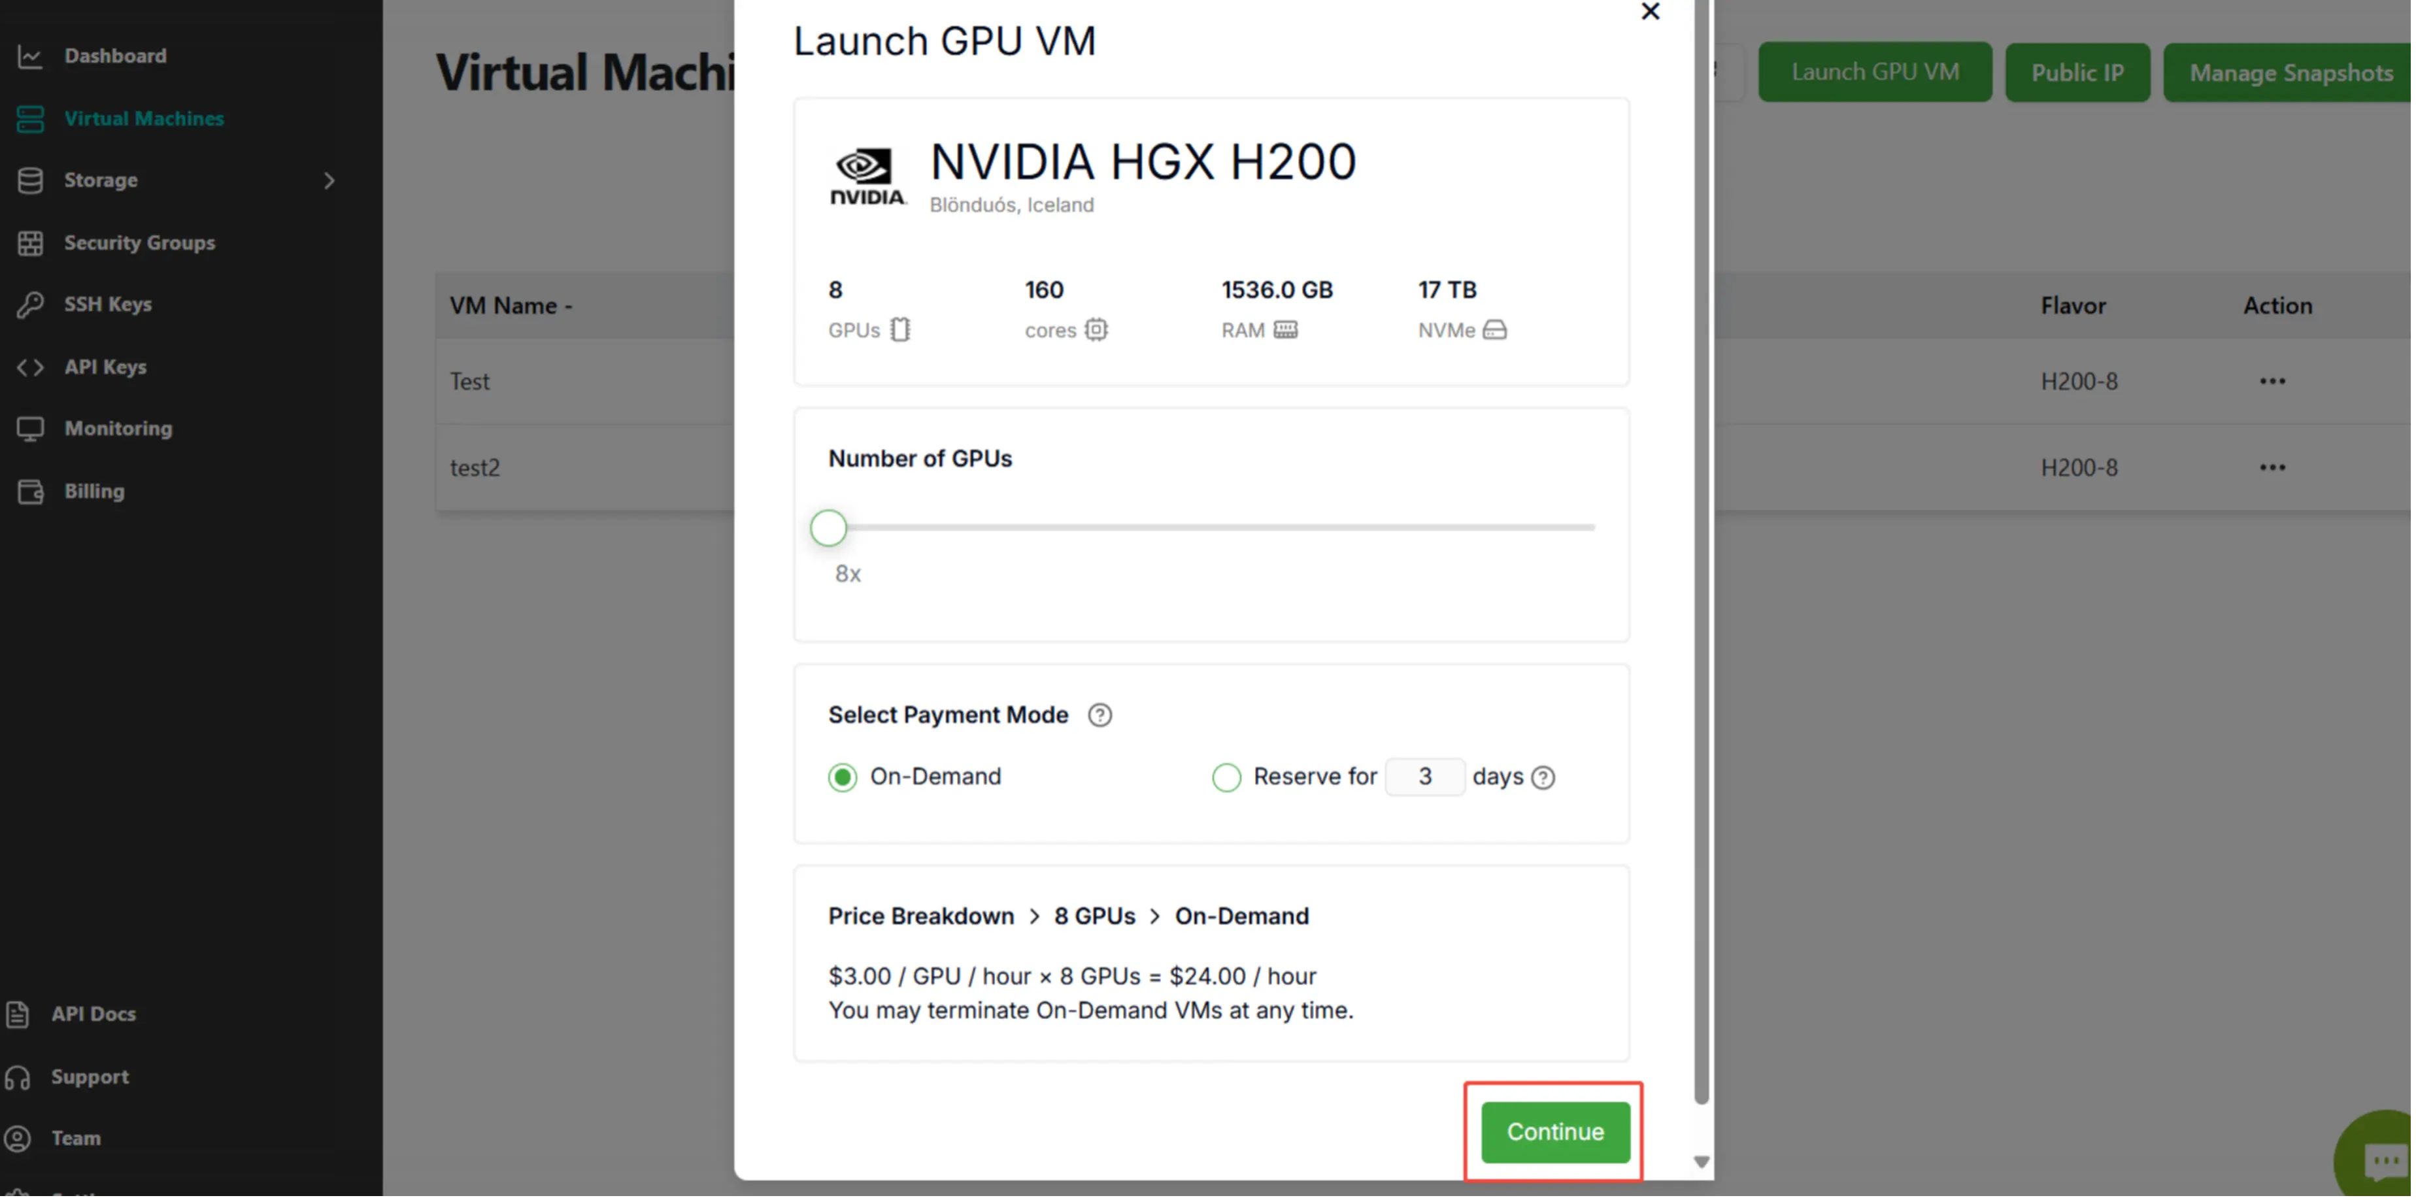Click the Support headset icon
The height and width of the screenshot is (1200, 2416).
(x=18, y=1077)
